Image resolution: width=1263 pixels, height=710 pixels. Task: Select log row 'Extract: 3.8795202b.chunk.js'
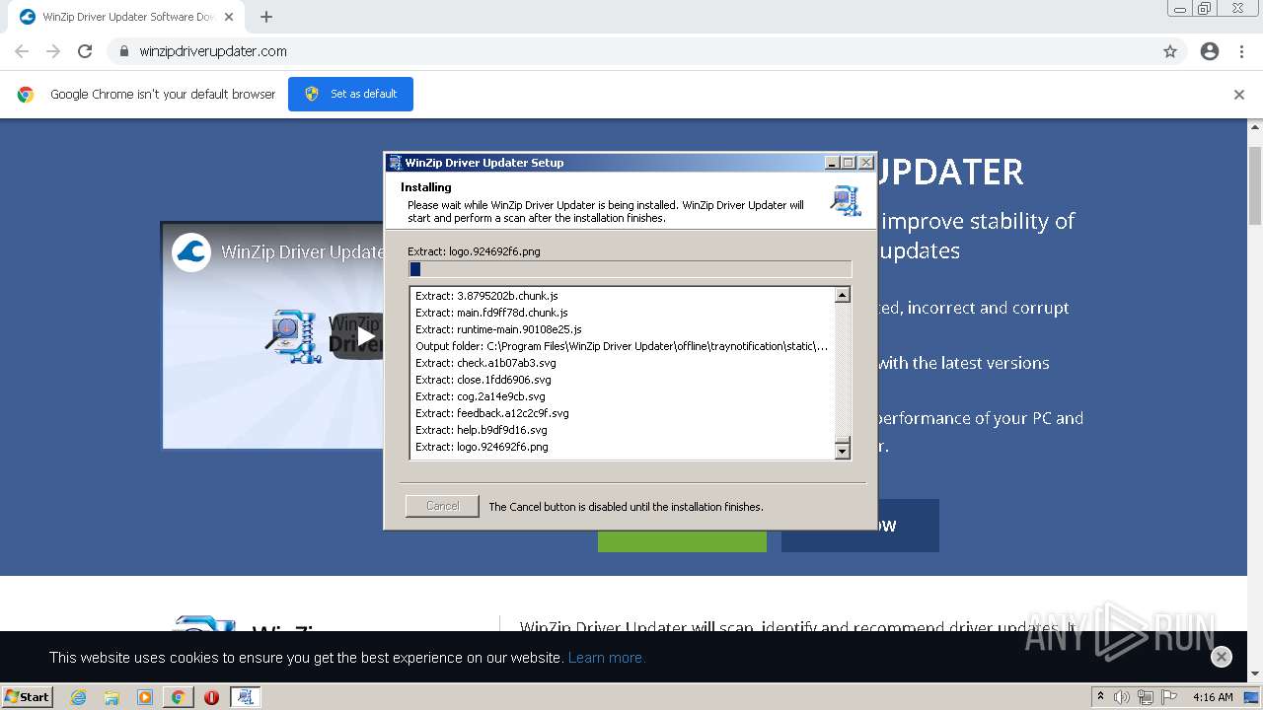coord(620,296)
